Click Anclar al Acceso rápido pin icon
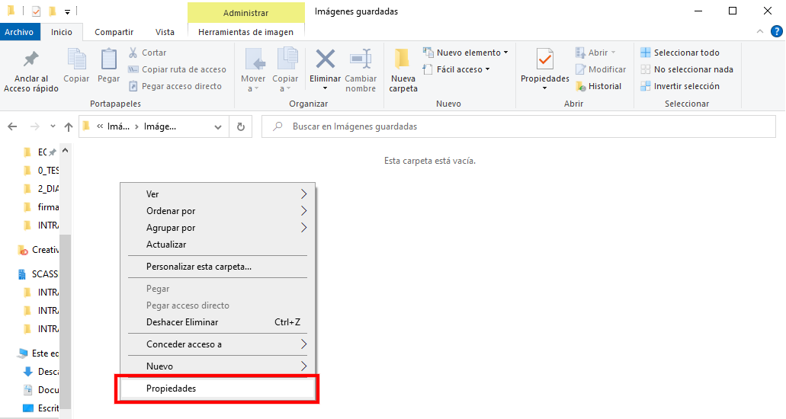This screenshot has width=786, height=419. [x=30, y=59]
